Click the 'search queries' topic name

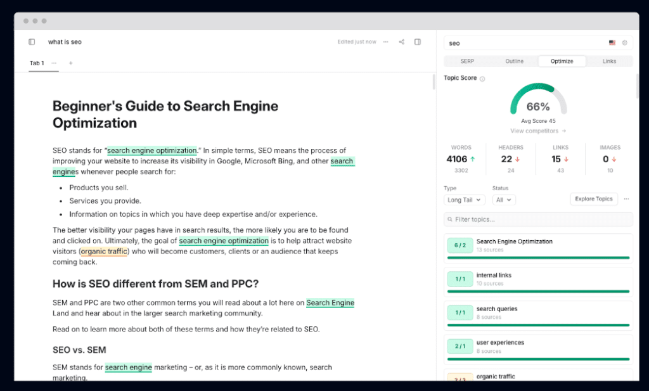pos(497,309)
